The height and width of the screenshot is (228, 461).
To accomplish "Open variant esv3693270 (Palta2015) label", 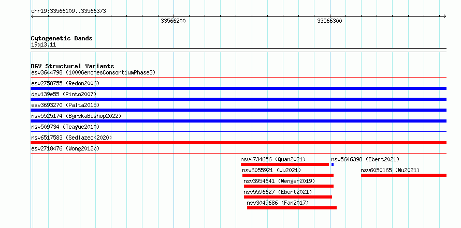I will click(65, 105).
